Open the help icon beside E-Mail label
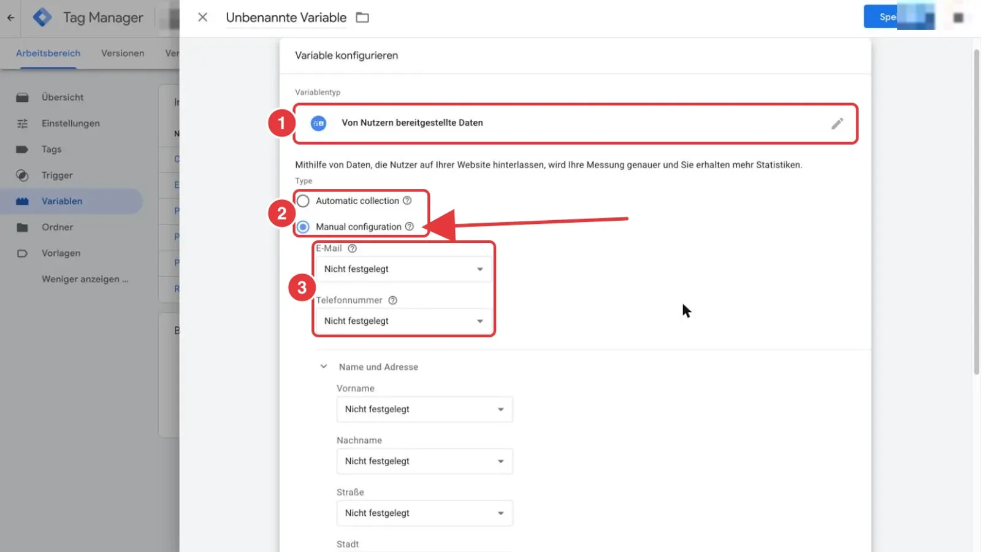Screen dimensions: 981x552 click(352, 248)
